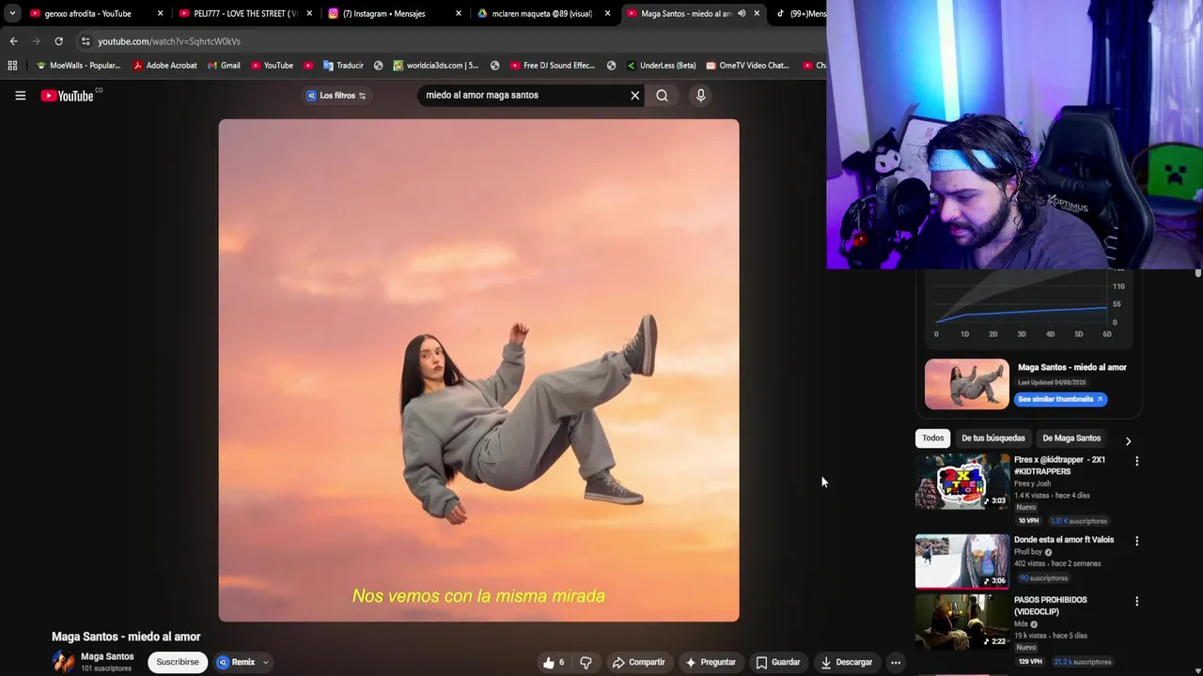Show more filter chips with right arrow
The width and height of the screenshot is (1203, 676).
click(1128, 440)
